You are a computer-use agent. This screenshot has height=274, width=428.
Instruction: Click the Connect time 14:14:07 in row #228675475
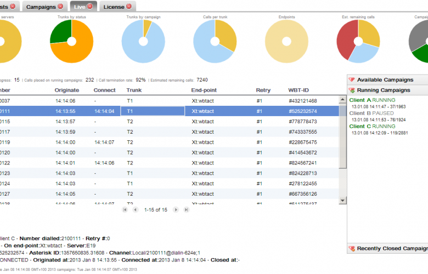click(104, 142)
